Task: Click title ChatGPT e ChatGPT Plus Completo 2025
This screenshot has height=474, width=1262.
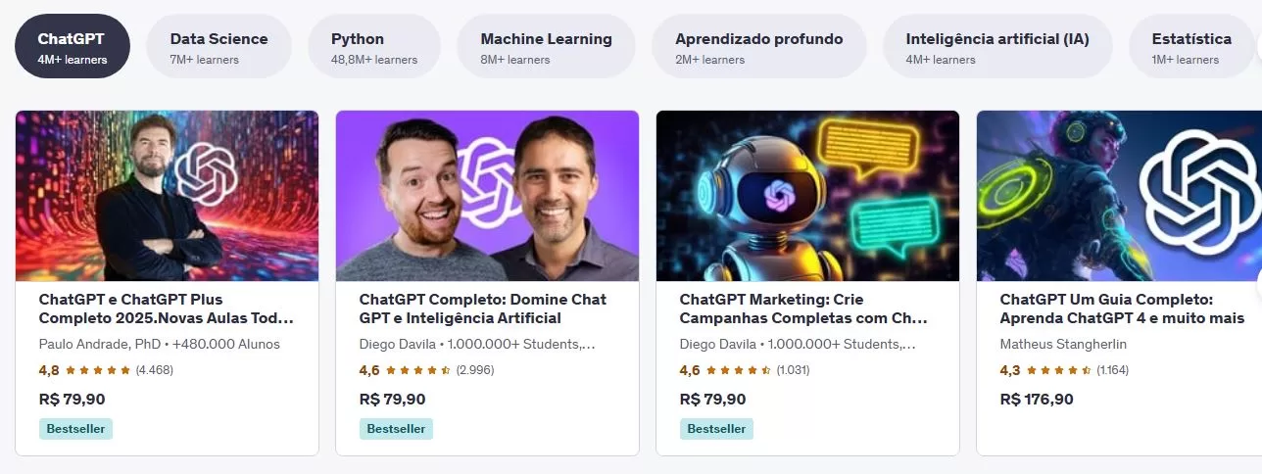Action: 166,308
